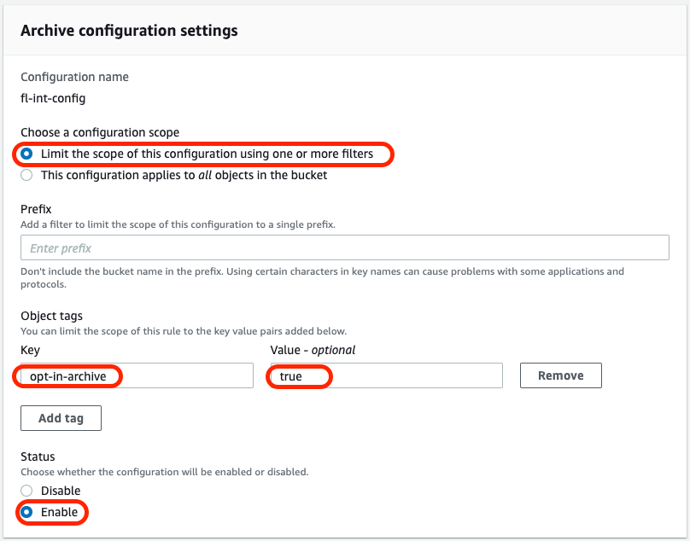The height and width of the screenshot is (541, 690).
Task: Click the Archive configuration settings heading
Action: point(129,31)
